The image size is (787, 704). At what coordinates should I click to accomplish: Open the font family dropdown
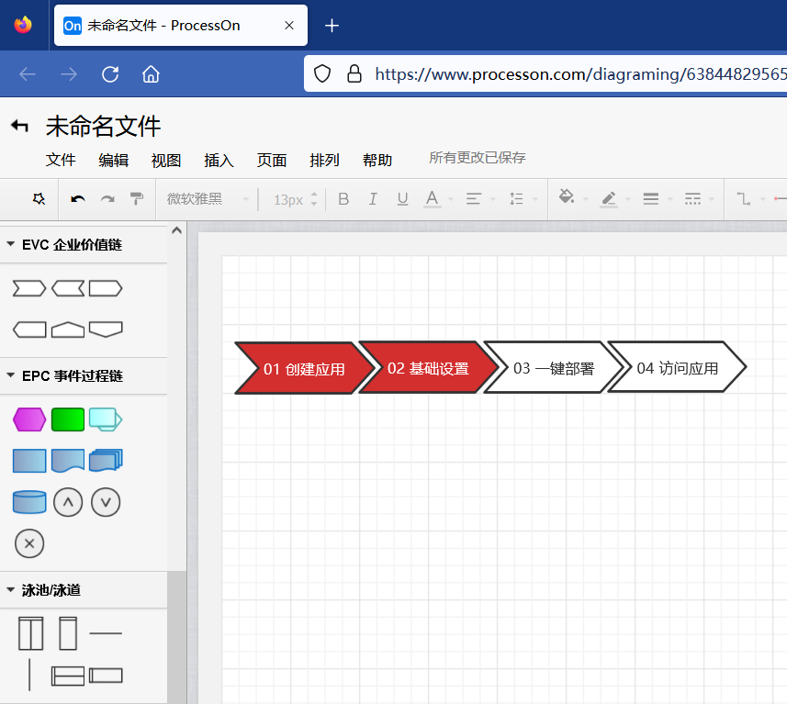(x=197, y=197)
